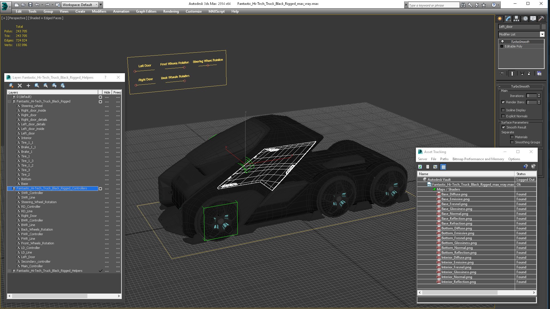Check the Separate by Materials checkbox
The image size is (550, 309).
[x=512, y=137]
